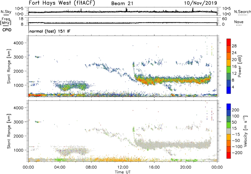This screenshot has width=251, height=174.
Task: Click the '20:00' time axis label
Action: point(185,167)
